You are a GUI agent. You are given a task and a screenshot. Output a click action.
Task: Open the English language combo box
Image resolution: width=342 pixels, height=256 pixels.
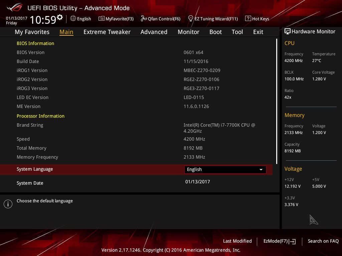click(x=225, y=170)
